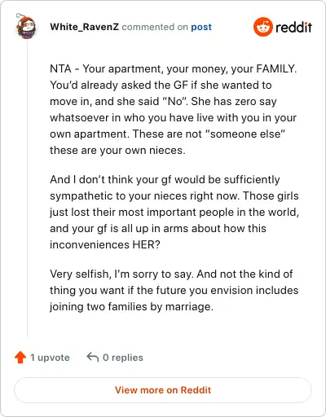Click the '0 replies' label
The height and width of the screenshot is (417, 326).
click(x=123, y=358)
